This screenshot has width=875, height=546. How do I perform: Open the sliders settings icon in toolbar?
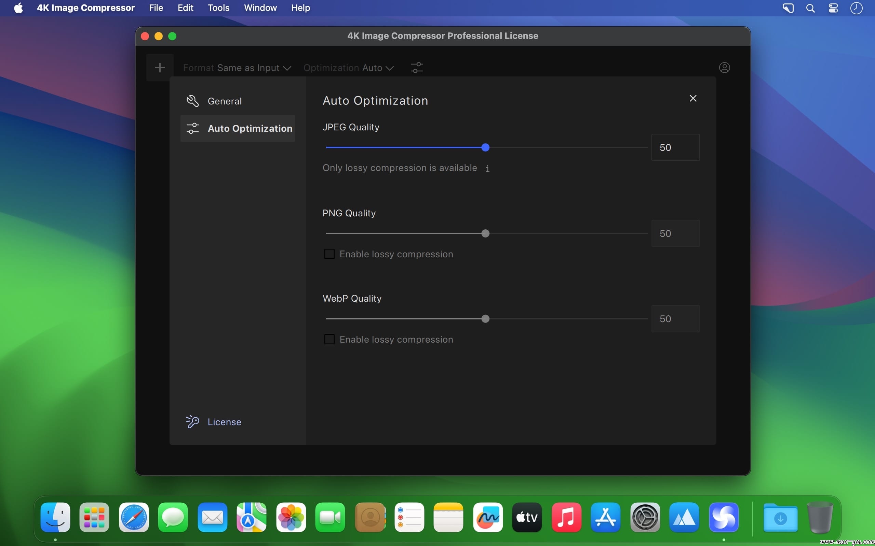[x=417, y=68]
